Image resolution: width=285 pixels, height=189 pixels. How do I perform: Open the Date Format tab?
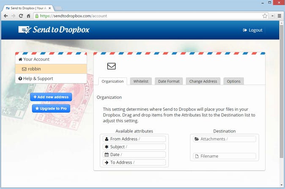click(169, 81)
